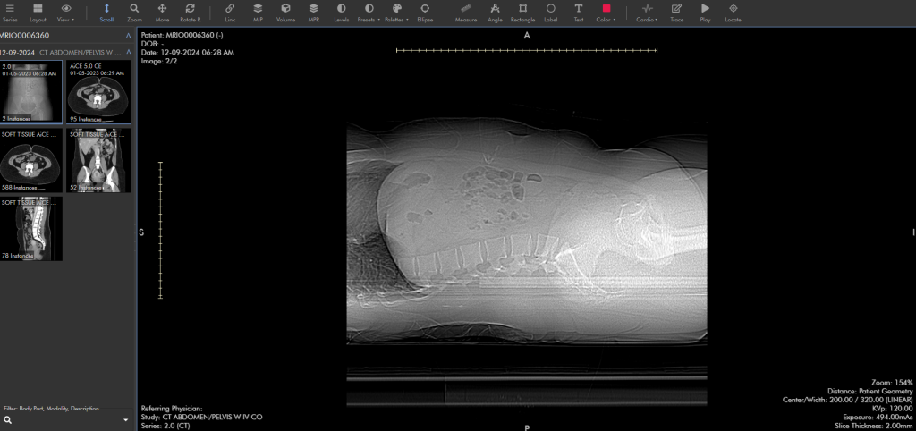Open the Presets dropdown
This screenshot has width=916, height=431.
click(x=369, y=13)
